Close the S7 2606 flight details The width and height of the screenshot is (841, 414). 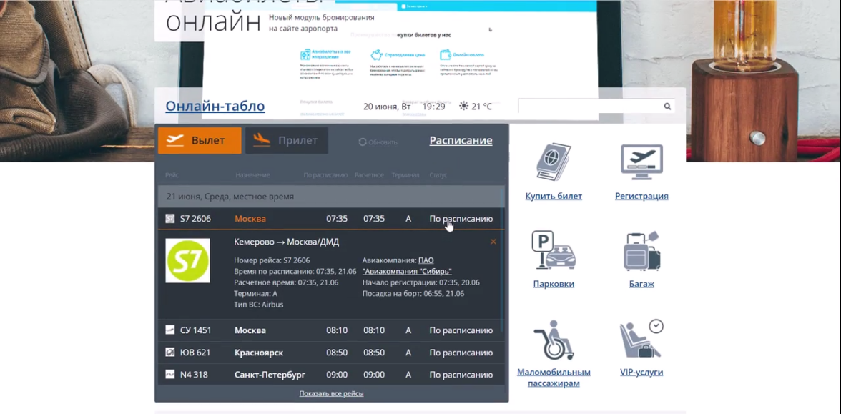[493, 242]
